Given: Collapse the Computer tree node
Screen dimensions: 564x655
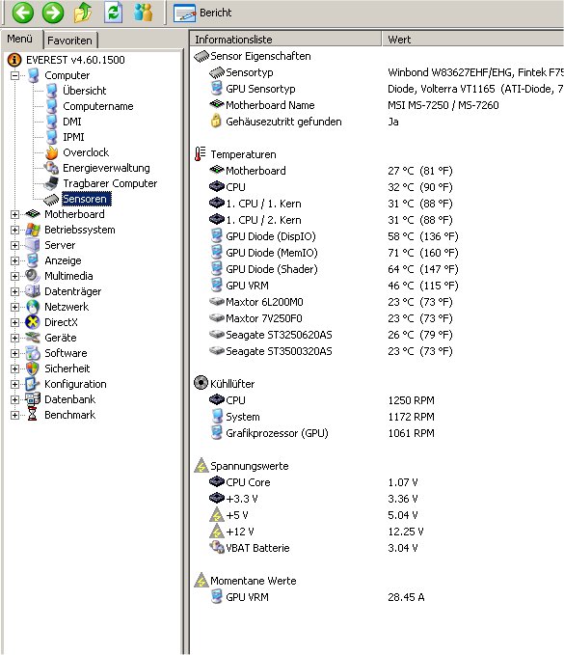Looking at the screenshot, I should 15,75.
